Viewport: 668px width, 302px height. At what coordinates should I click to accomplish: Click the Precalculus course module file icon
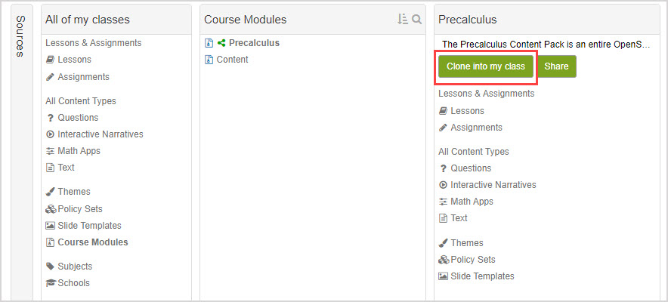click(209, 43)
